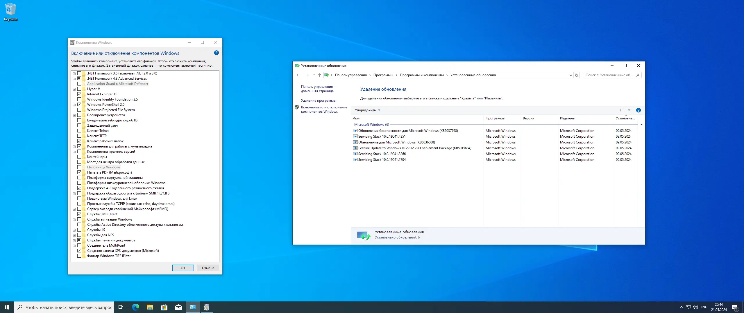Click the help icon in Installed Updates toolbar
This screenshot has height=313, width=744.
(638, 110)
